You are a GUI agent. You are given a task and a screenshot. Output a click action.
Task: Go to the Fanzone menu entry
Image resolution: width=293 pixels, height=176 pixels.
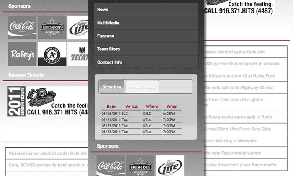[146, 36]
